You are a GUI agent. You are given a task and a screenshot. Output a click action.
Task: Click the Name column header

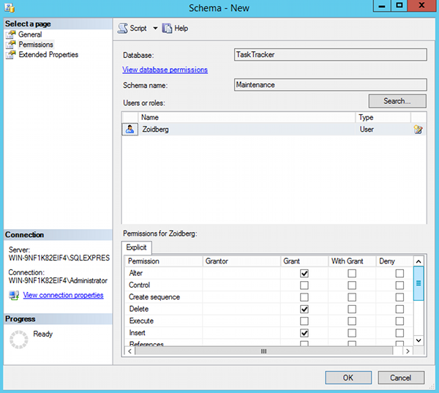tap(247, 117)
